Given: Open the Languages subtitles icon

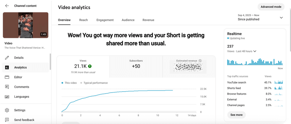Looking at the screenshot, I should tap(7, 97).
